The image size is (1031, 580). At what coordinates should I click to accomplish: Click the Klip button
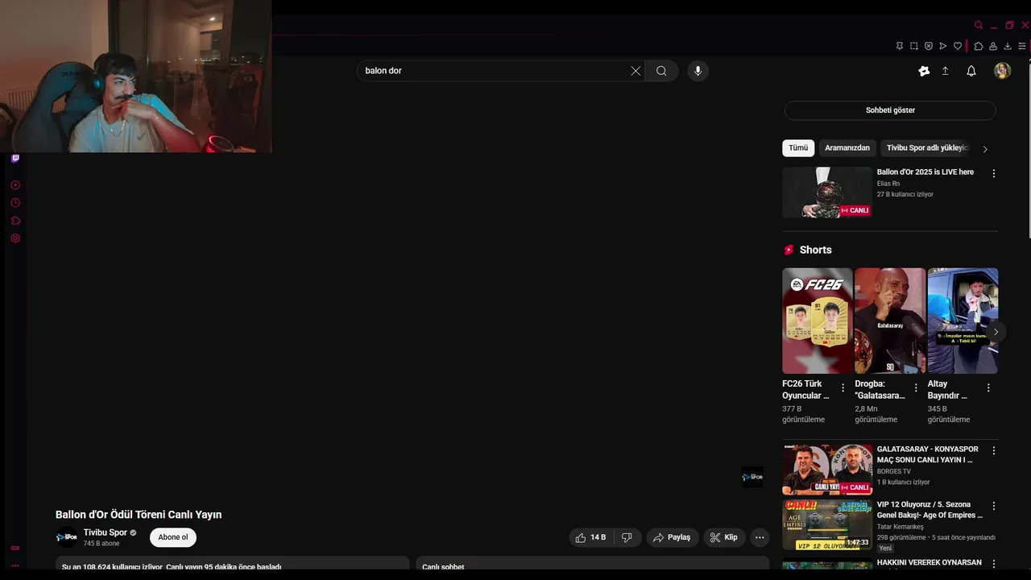click(x=724, y=537)
